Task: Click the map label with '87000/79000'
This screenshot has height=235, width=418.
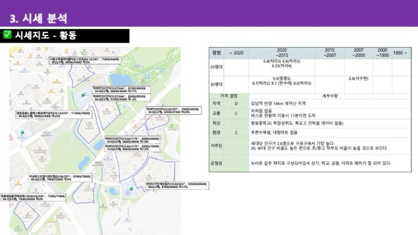Action: 61,178
